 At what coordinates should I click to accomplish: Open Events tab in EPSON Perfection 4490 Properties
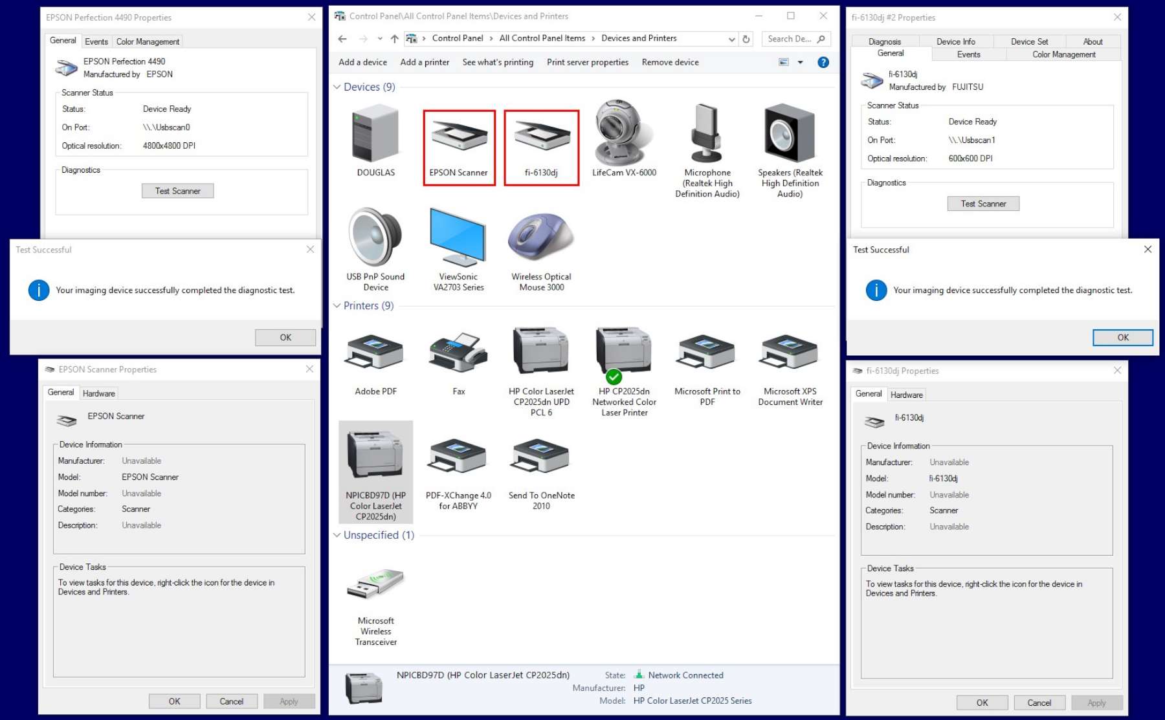pos(96,41)
